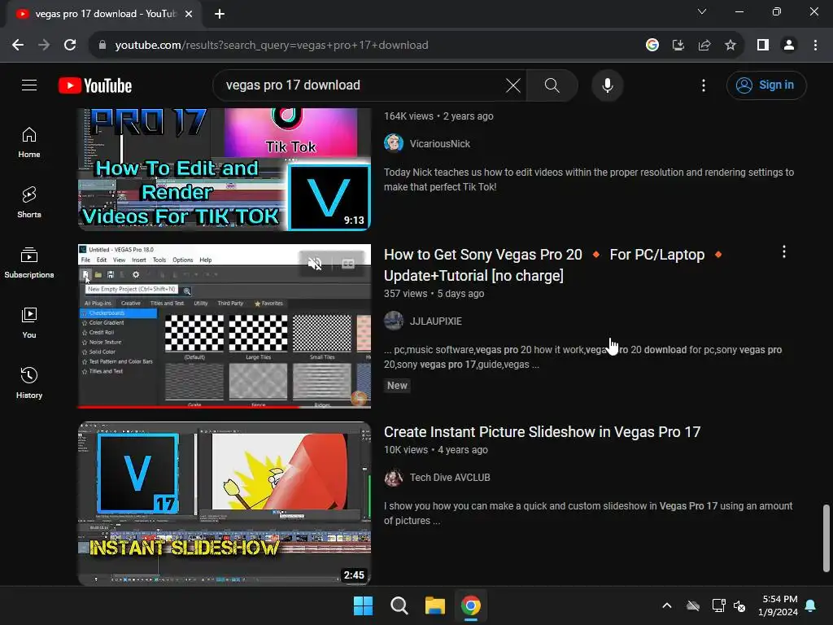The width and height of the screenshot is (833, 625).
Task: Open VicariousNick channel link
Action: point(440,143)
